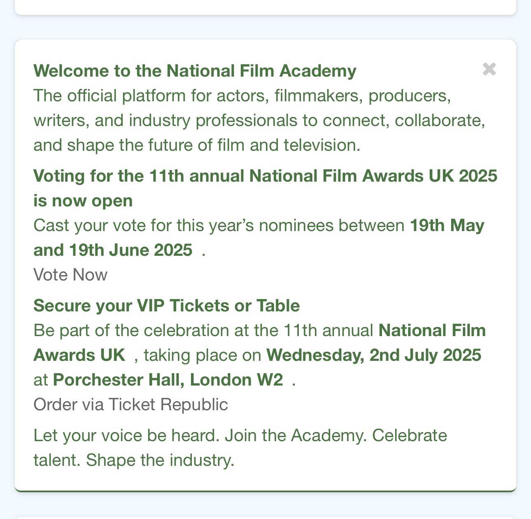Screen dimensions: 531x519
Task: Tap the Porchester Hall, London W2 venue text
Action: point(168,380)
